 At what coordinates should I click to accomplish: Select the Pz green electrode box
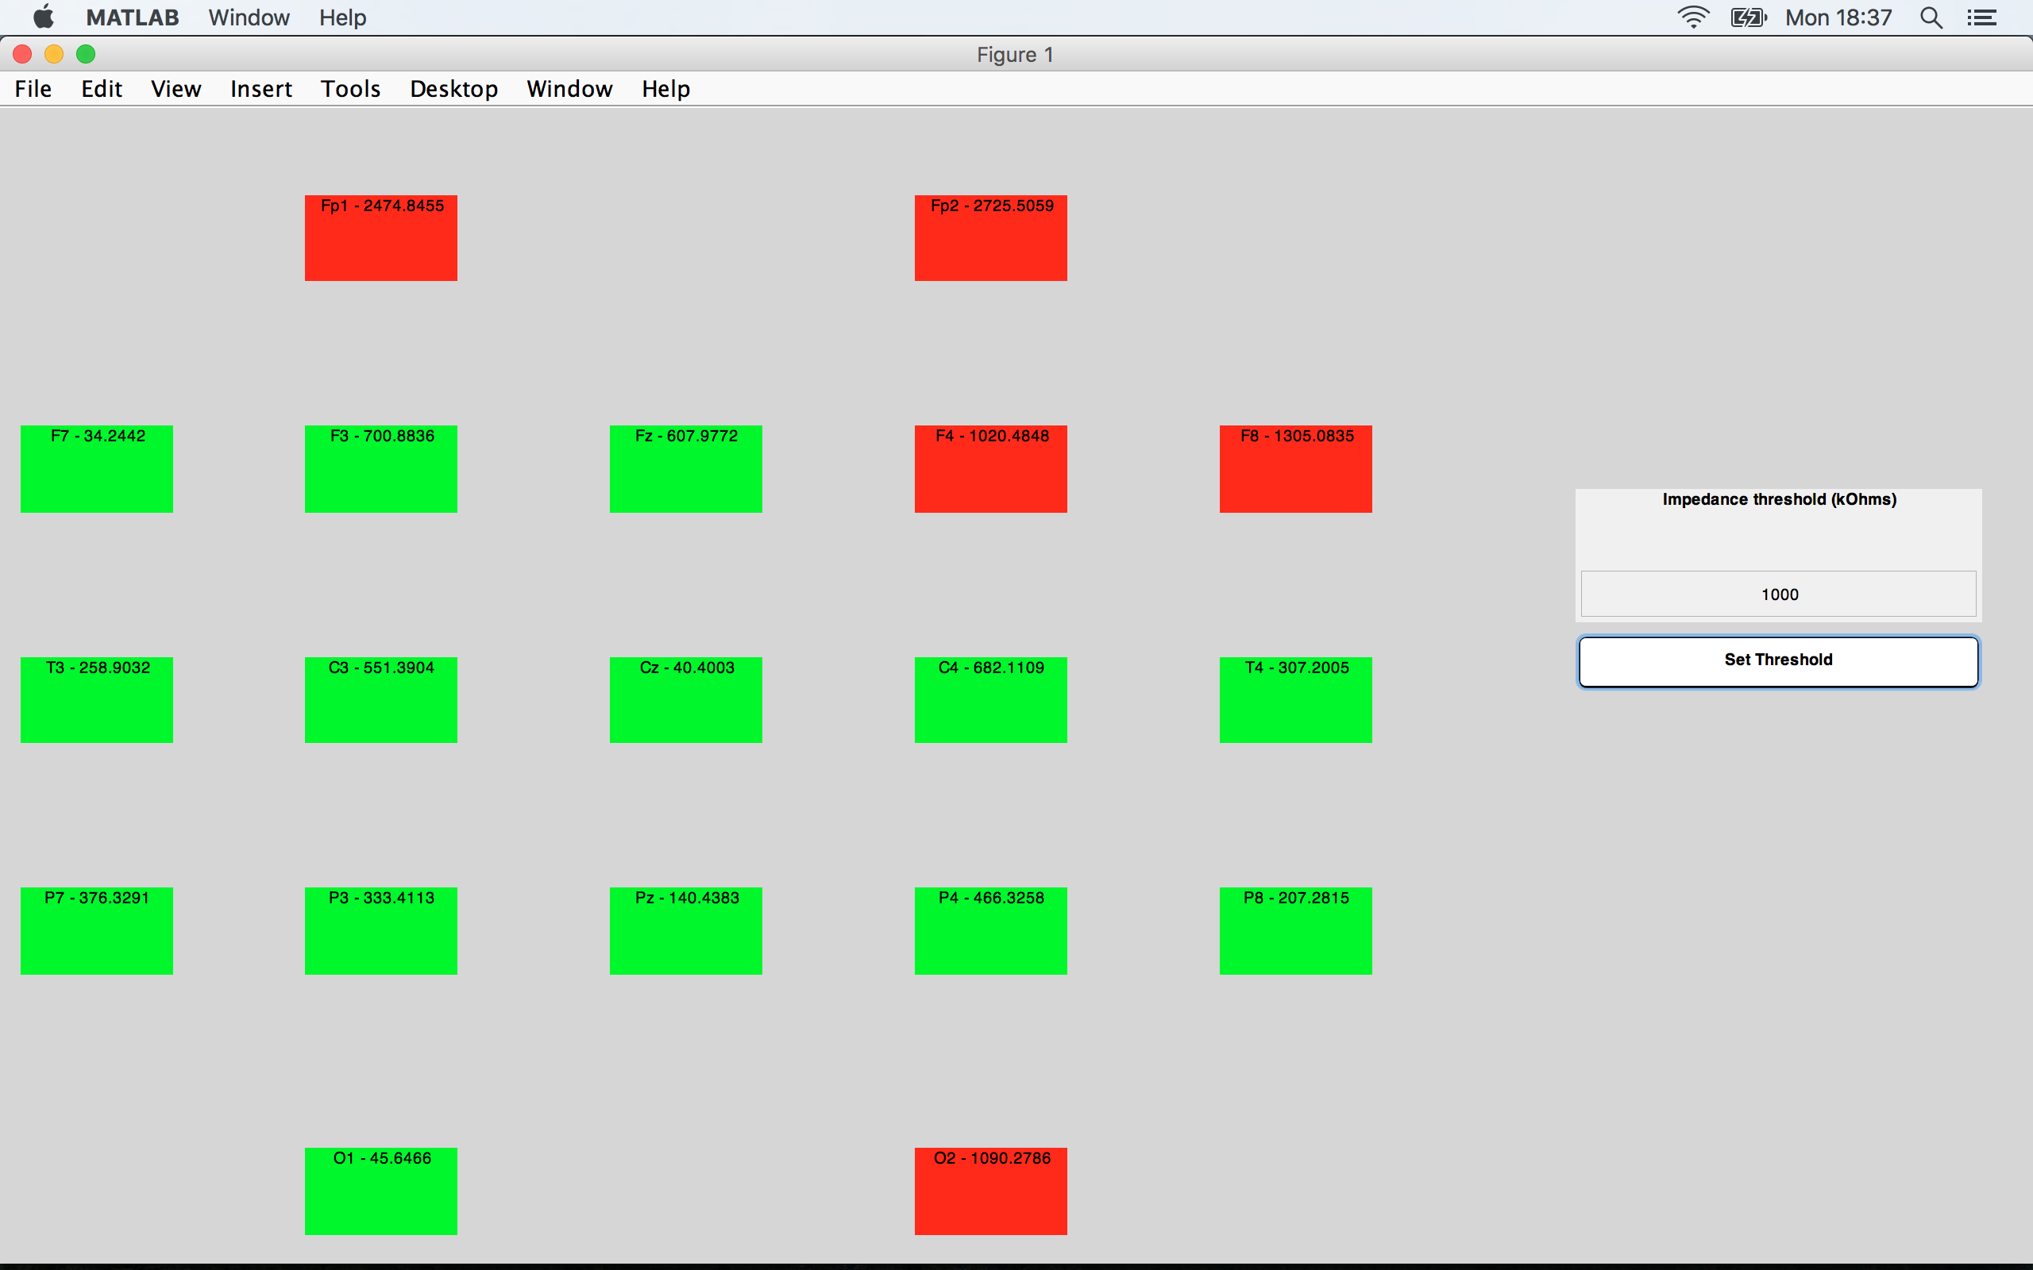(x=685, y=930)
